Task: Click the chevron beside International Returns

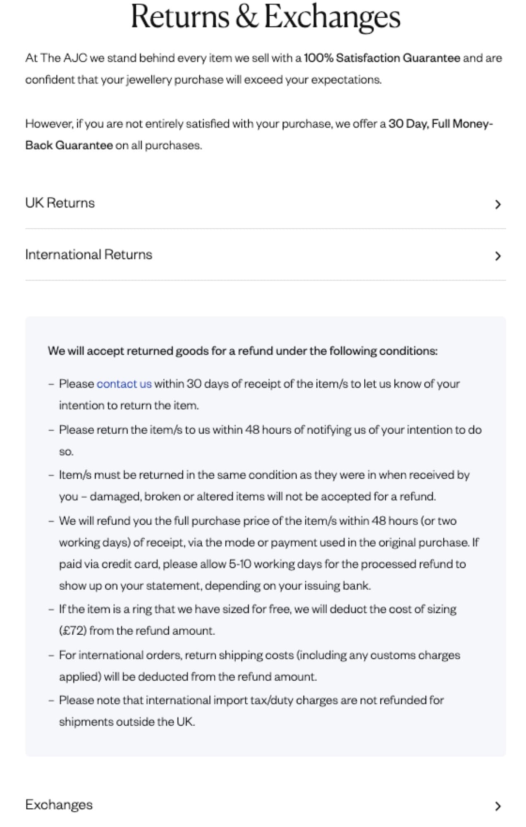Action: coord(498,255)
